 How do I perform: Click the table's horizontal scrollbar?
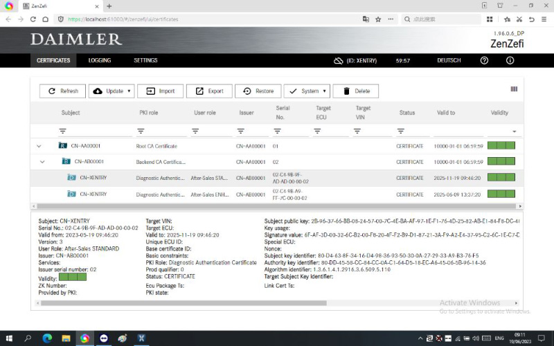pyautogui.click(x=208, y=206)
